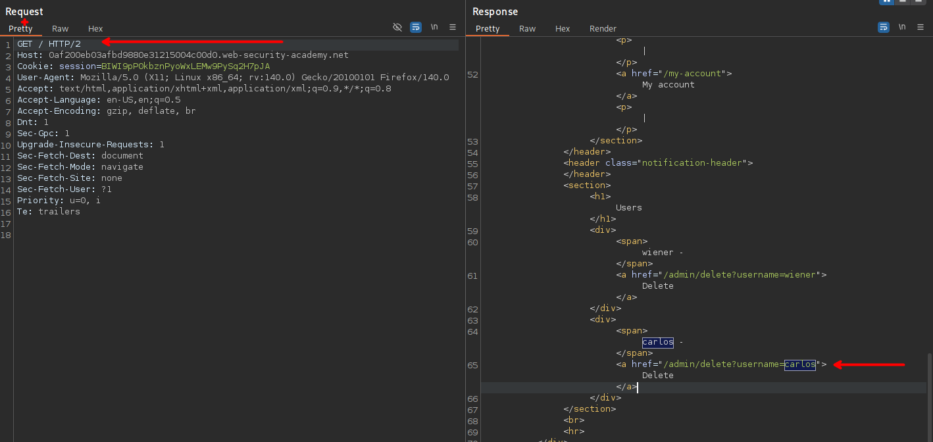Open Request panel hamburger options menu
Image resolution: width=933 pixels, height=442 pixels.
[453, 27]
